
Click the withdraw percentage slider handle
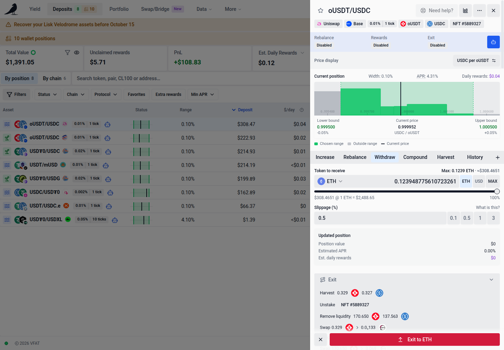pyautogui.click(x=497, y=191)
